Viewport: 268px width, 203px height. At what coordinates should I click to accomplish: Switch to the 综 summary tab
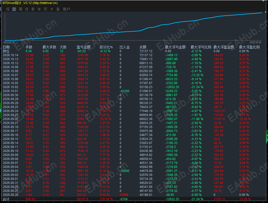pyautogui.click(x=8, y=9)
